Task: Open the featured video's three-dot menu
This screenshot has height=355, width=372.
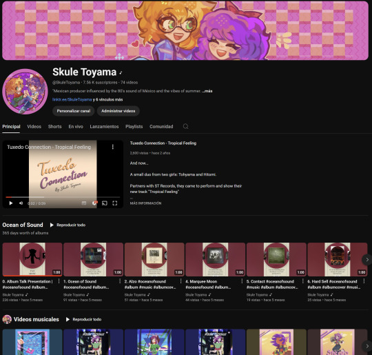Action: tap(113, 147)
